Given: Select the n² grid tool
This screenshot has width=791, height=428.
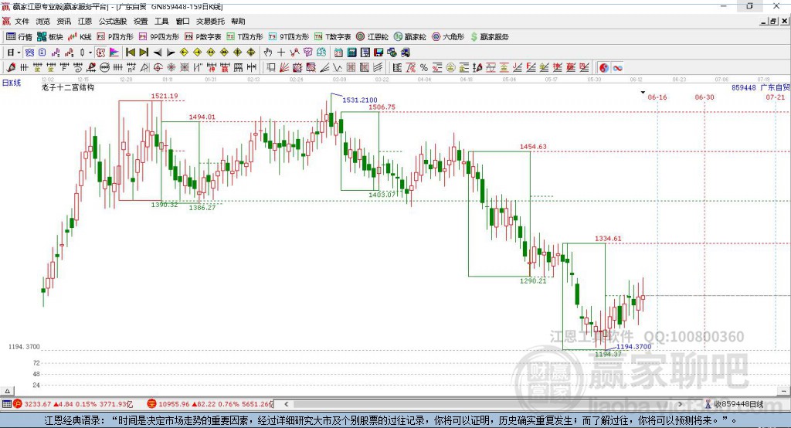Looking at the screenshot, I should click(x=131, y=68).
